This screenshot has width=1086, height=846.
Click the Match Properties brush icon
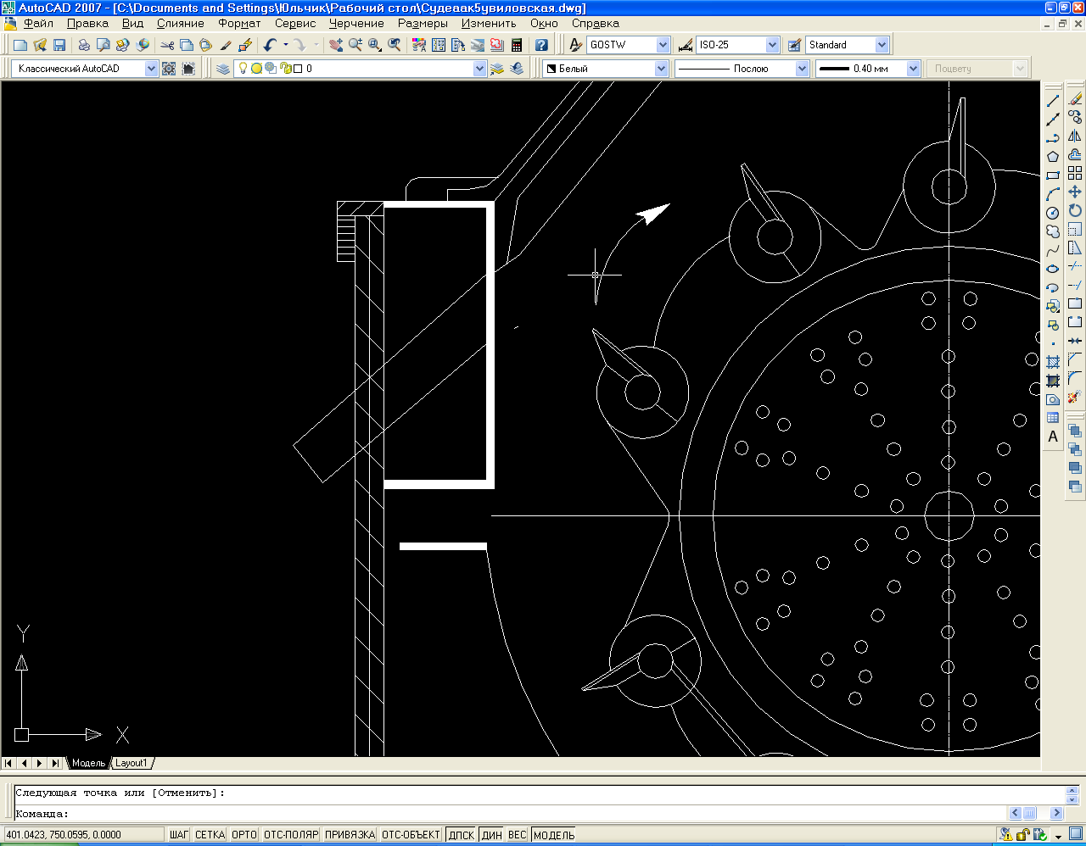226,45
